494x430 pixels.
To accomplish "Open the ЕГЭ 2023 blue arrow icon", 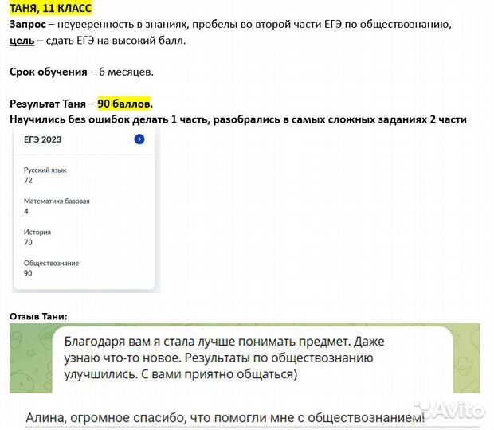I will [x=139, y=139].
